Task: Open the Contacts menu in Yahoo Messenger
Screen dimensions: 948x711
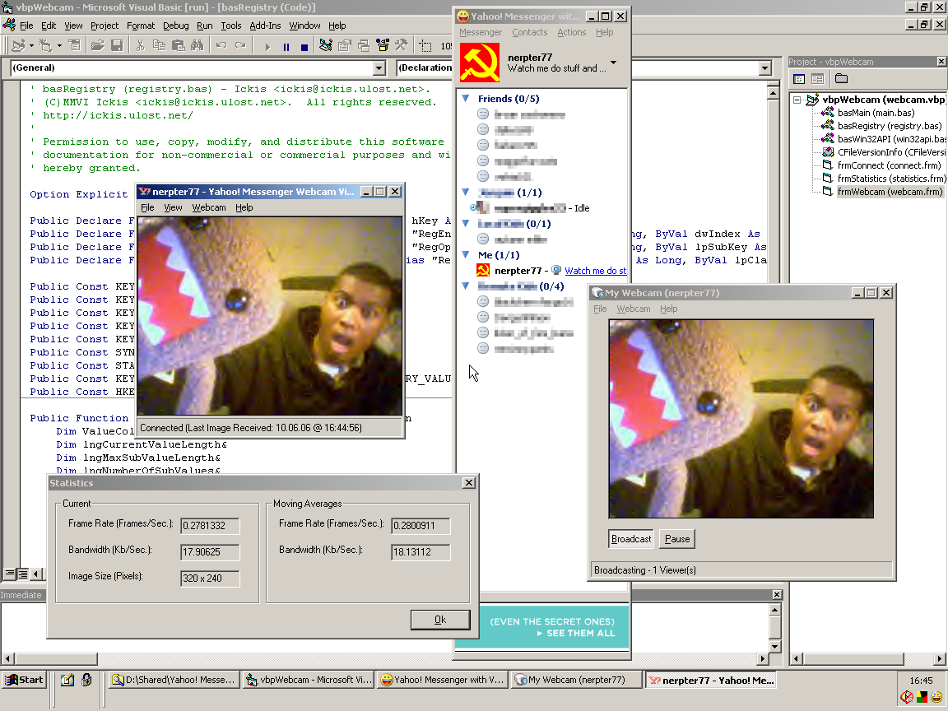Action: coord(530,32)
